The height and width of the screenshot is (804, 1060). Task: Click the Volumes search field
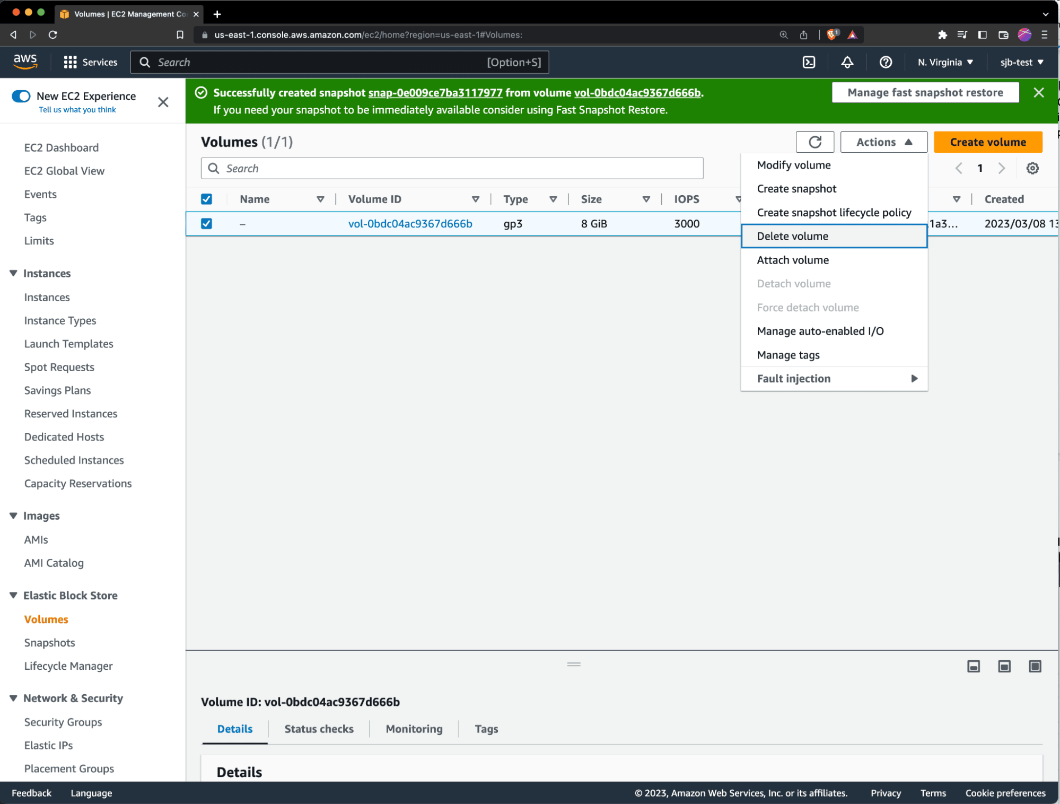pyautogui.click(x=452, y=169)
